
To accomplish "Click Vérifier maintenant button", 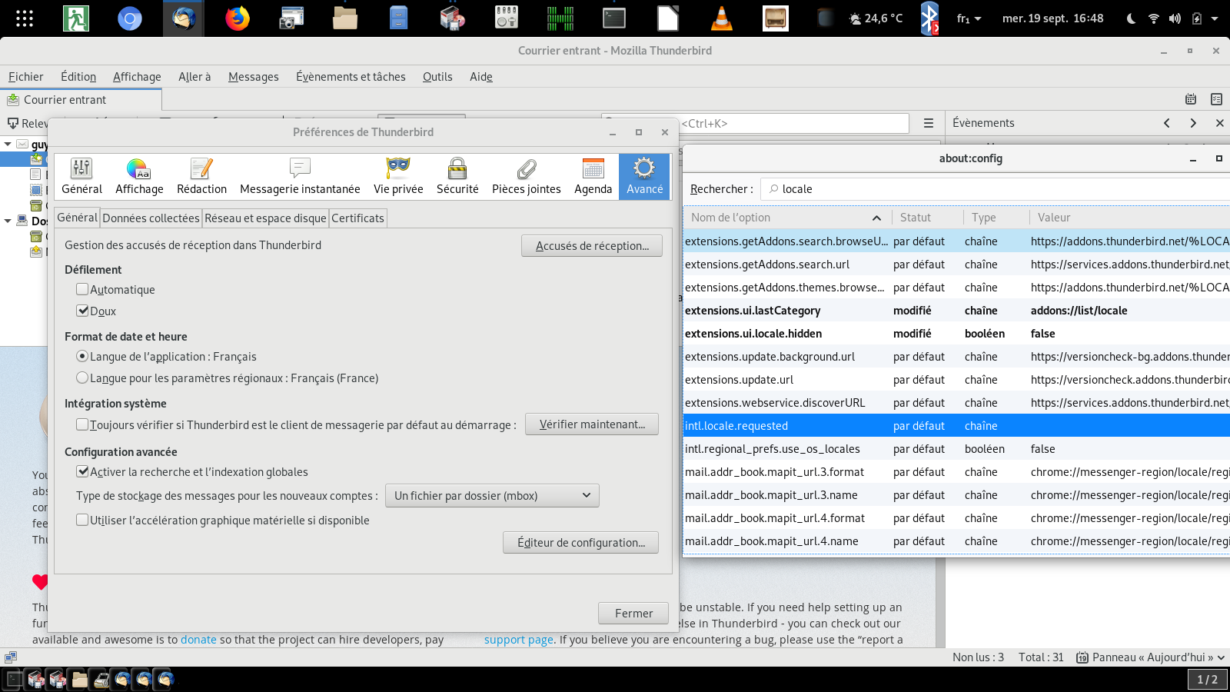I will [592, 424].
